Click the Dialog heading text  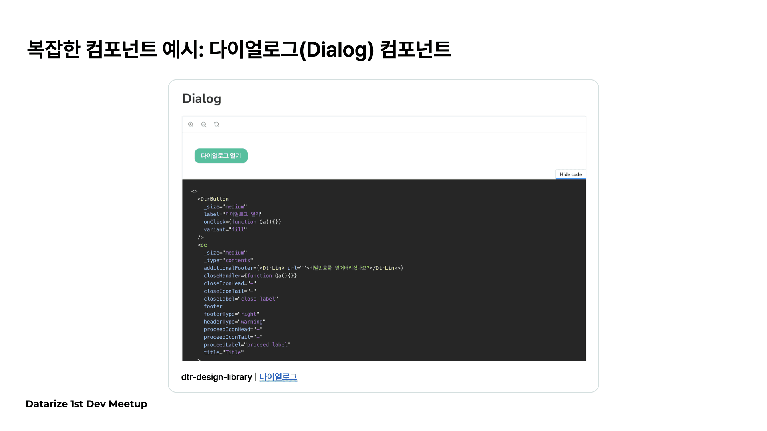pos(201,99)
